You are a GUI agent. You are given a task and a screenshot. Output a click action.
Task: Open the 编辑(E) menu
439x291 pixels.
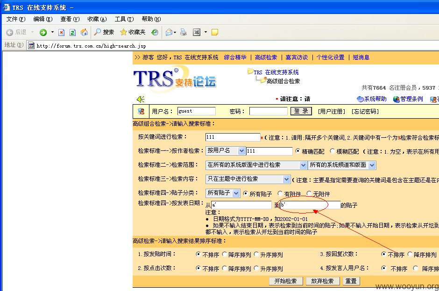tap(43, 19)
